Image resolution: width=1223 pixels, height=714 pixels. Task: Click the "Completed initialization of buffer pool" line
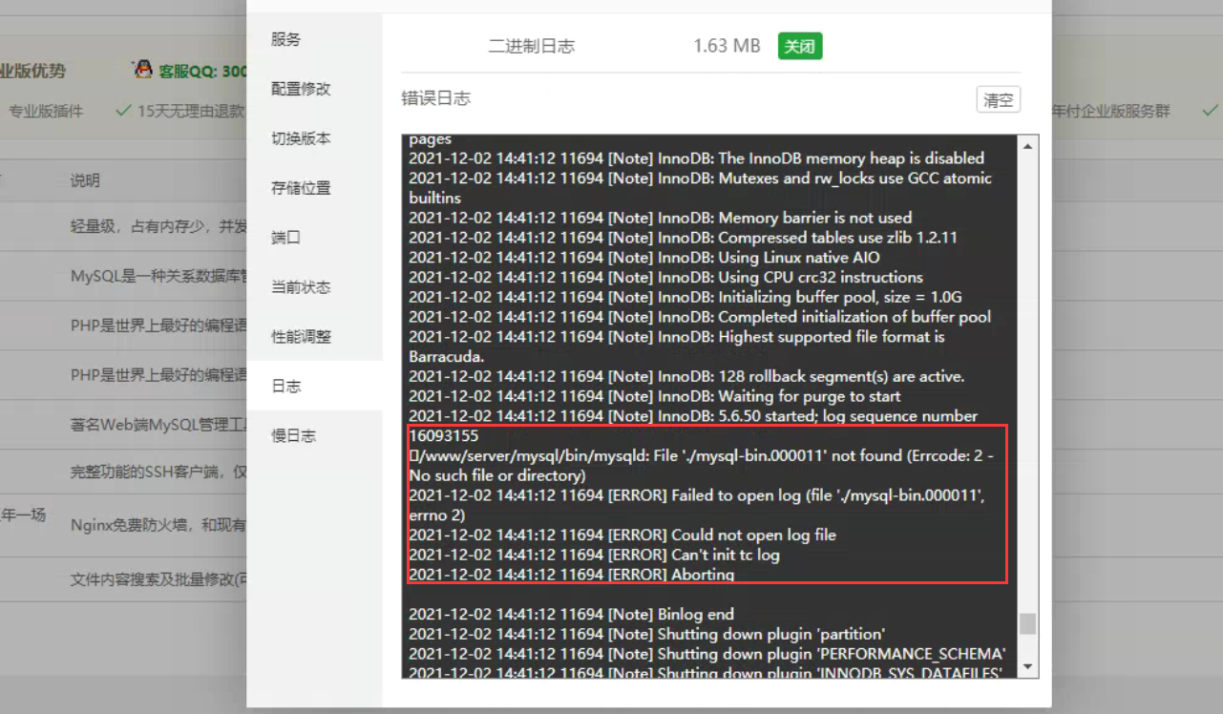coord(700,317)
